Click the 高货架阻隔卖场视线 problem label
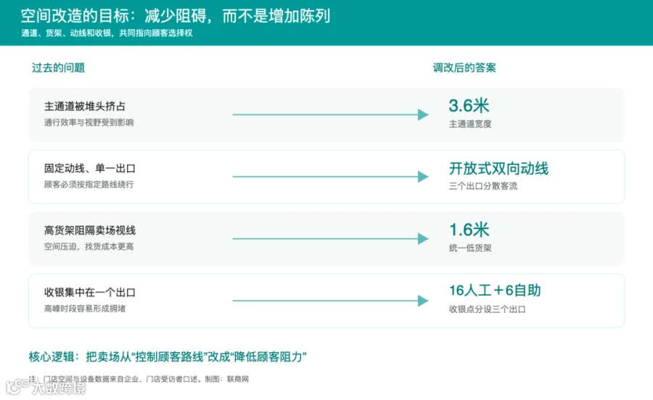The image size is (653, 400). (90, 230)
